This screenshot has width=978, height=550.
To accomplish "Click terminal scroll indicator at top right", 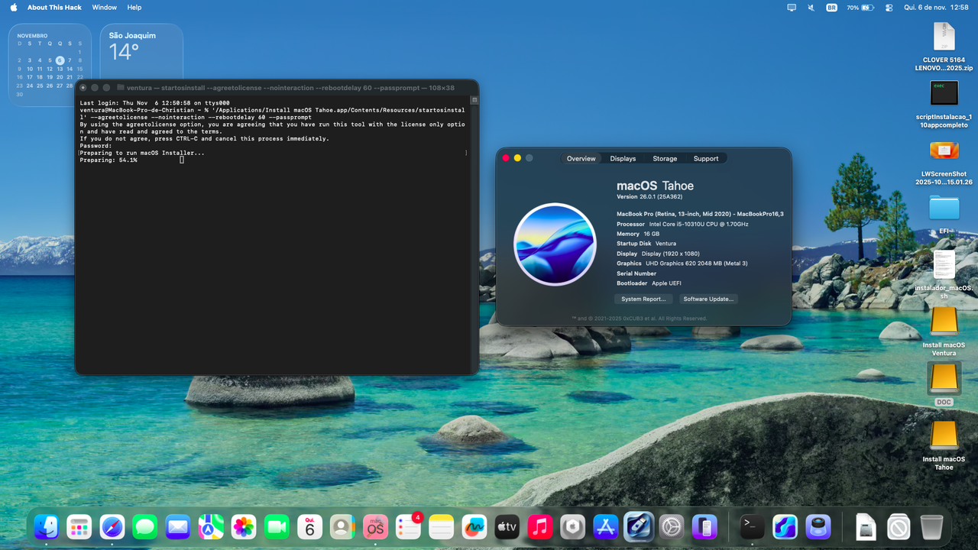I will 474,100.
